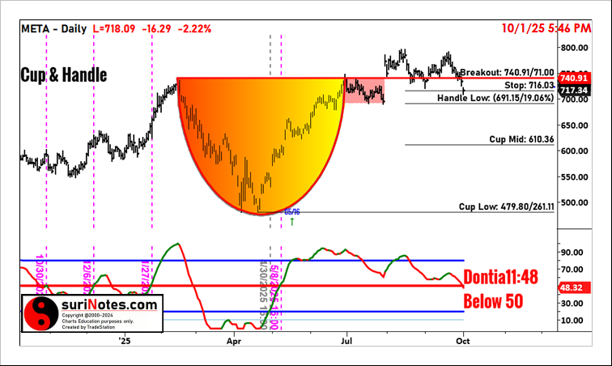
Task: Click the Cup Low: 479.80/261.11 label
Action: click(x=506, y=206)
